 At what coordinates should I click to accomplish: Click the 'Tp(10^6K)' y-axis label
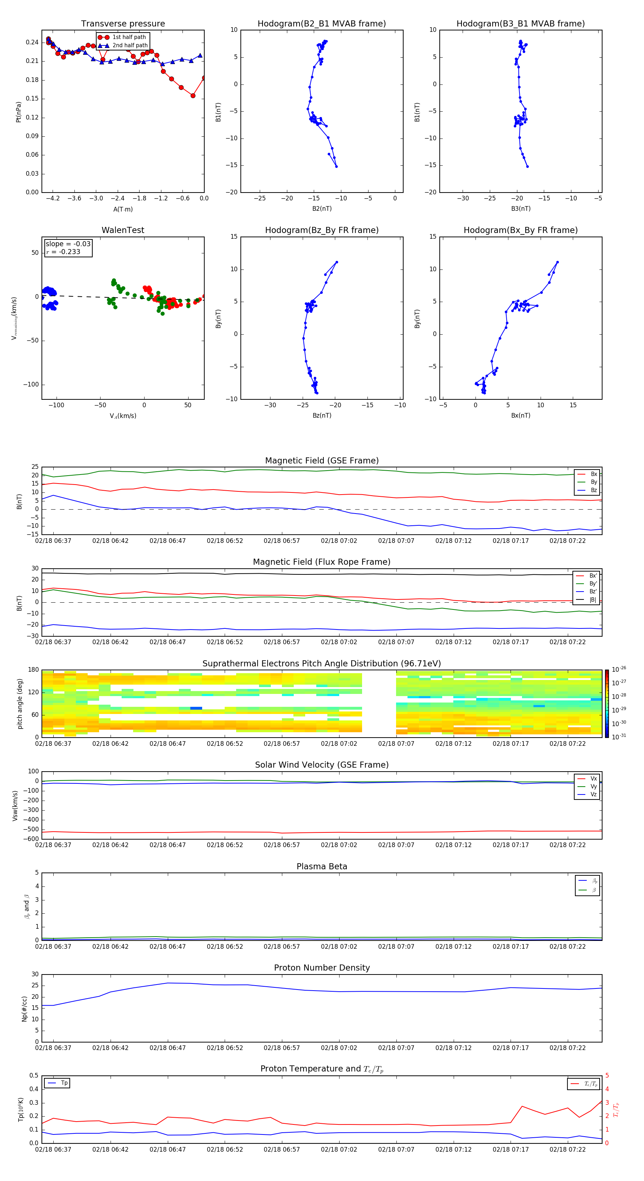pos(21,1109)
